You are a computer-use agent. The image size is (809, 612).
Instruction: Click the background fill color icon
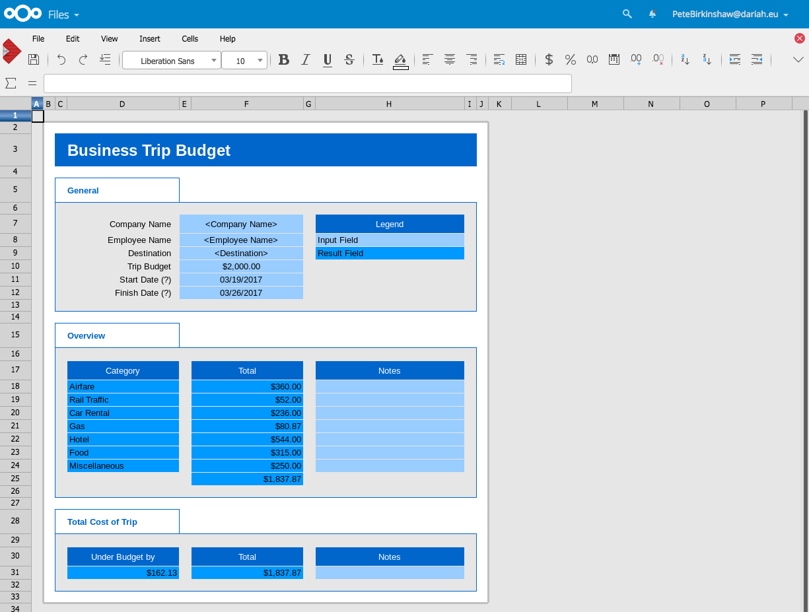click(400, 61)
